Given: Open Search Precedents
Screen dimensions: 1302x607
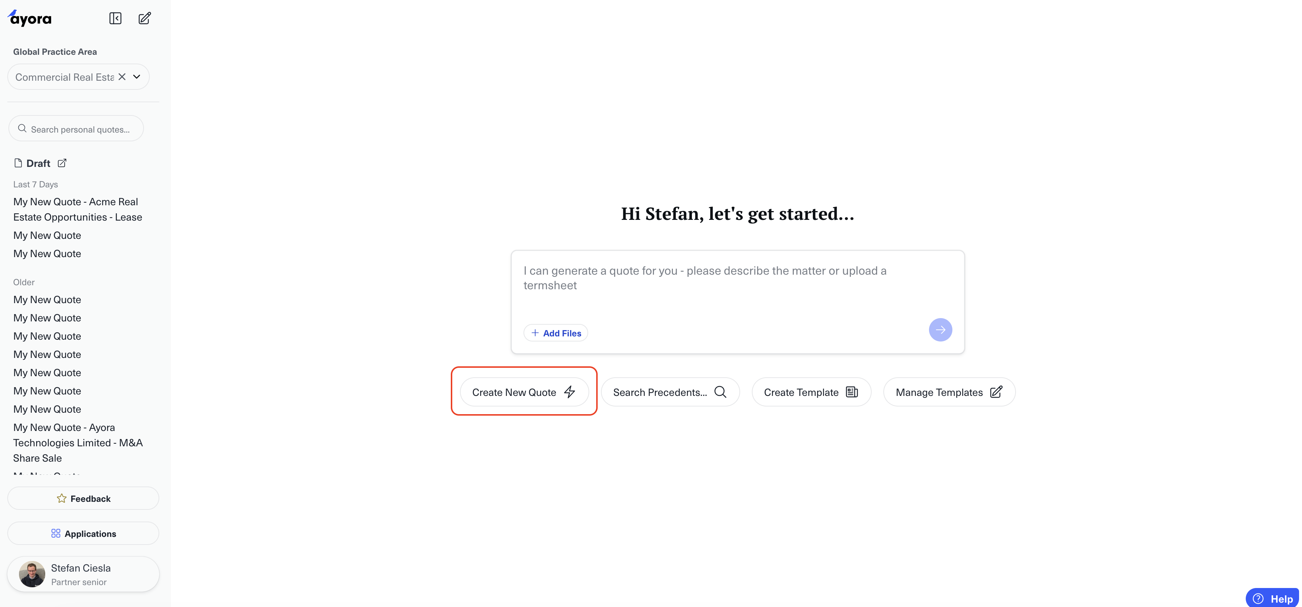Looking at the screenshot, I should tap(670, 392).
